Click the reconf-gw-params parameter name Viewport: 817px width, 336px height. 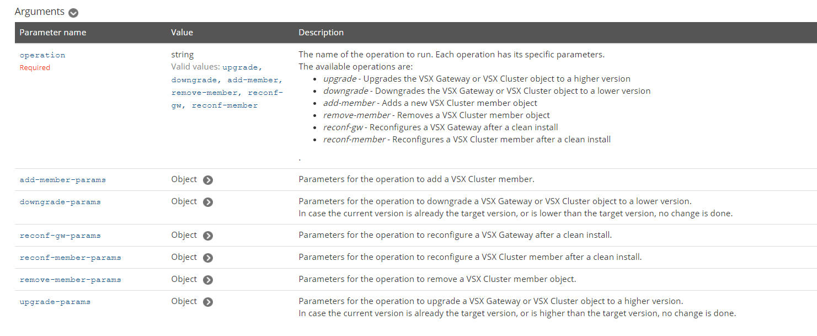tap(60, 236)
